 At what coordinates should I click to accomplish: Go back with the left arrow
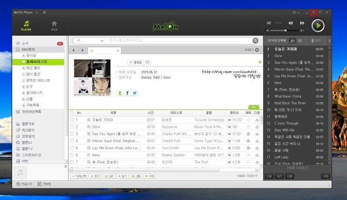pyautogui.click(x=74, y=51)
